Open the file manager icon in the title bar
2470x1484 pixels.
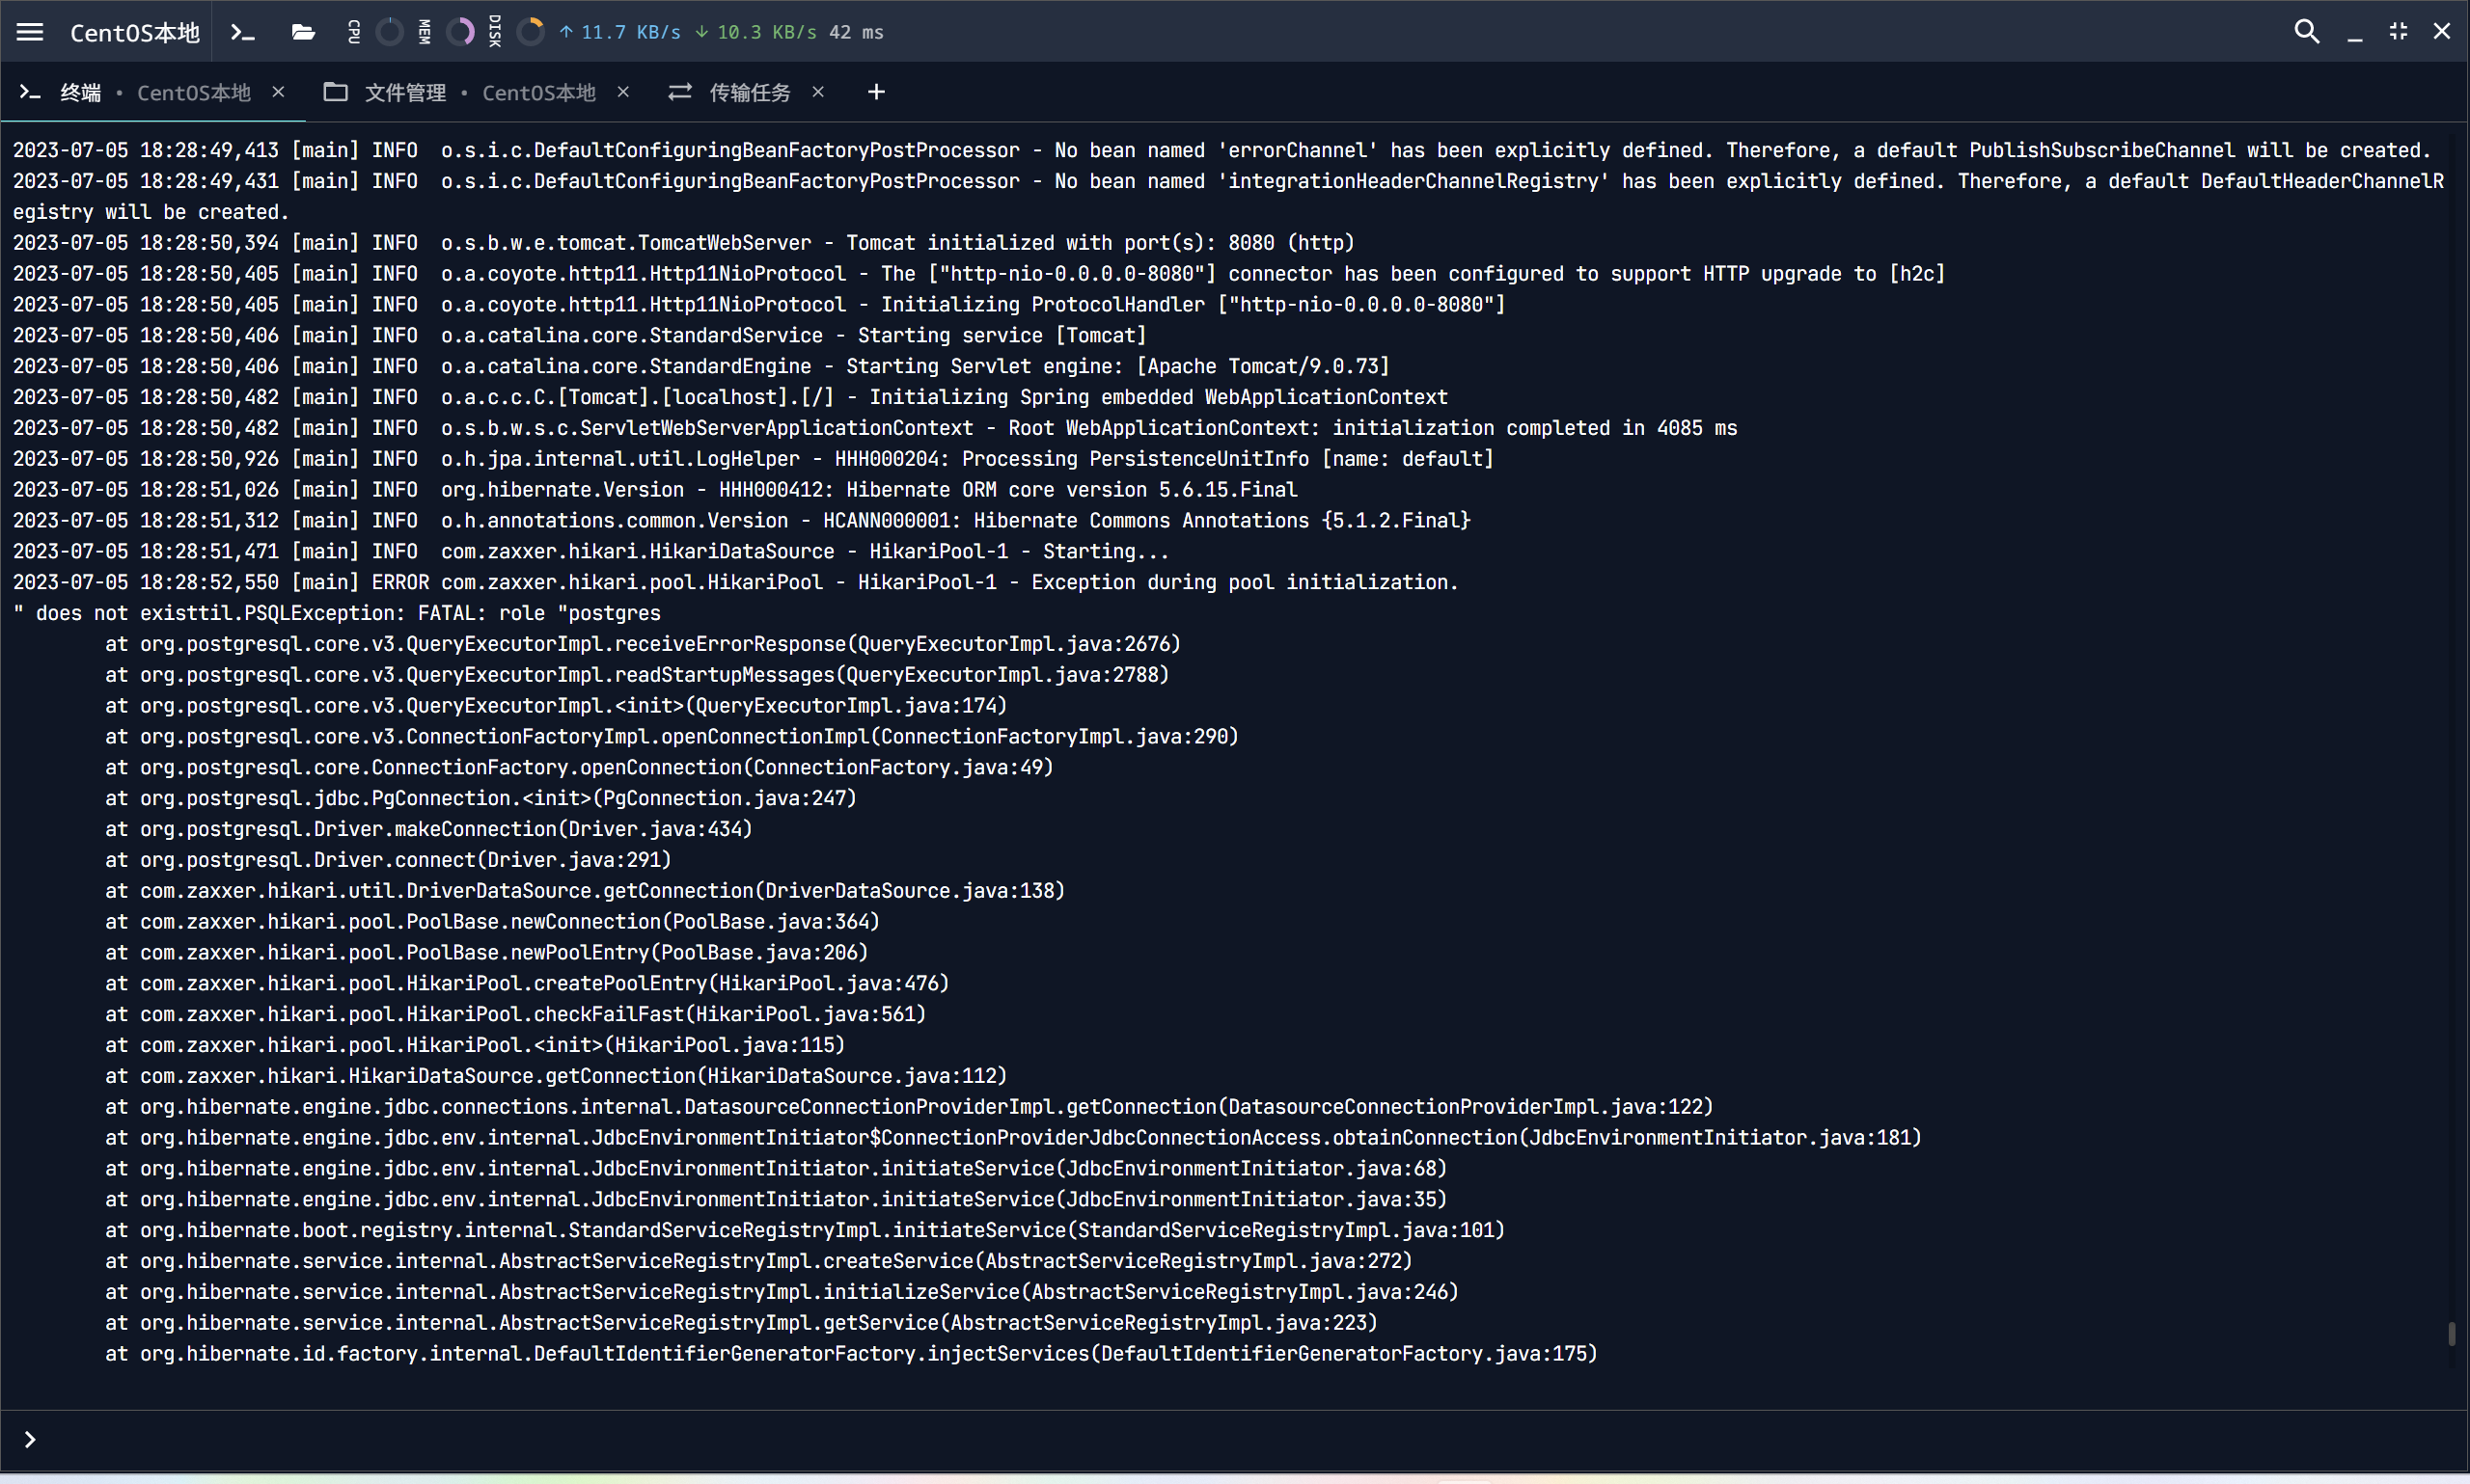coord(302,32)
